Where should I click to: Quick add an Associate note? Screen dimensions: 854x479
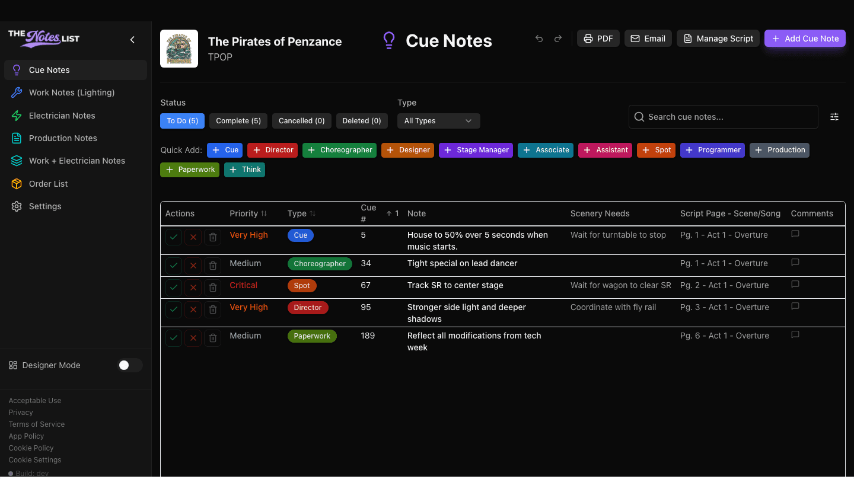point(546,150)
